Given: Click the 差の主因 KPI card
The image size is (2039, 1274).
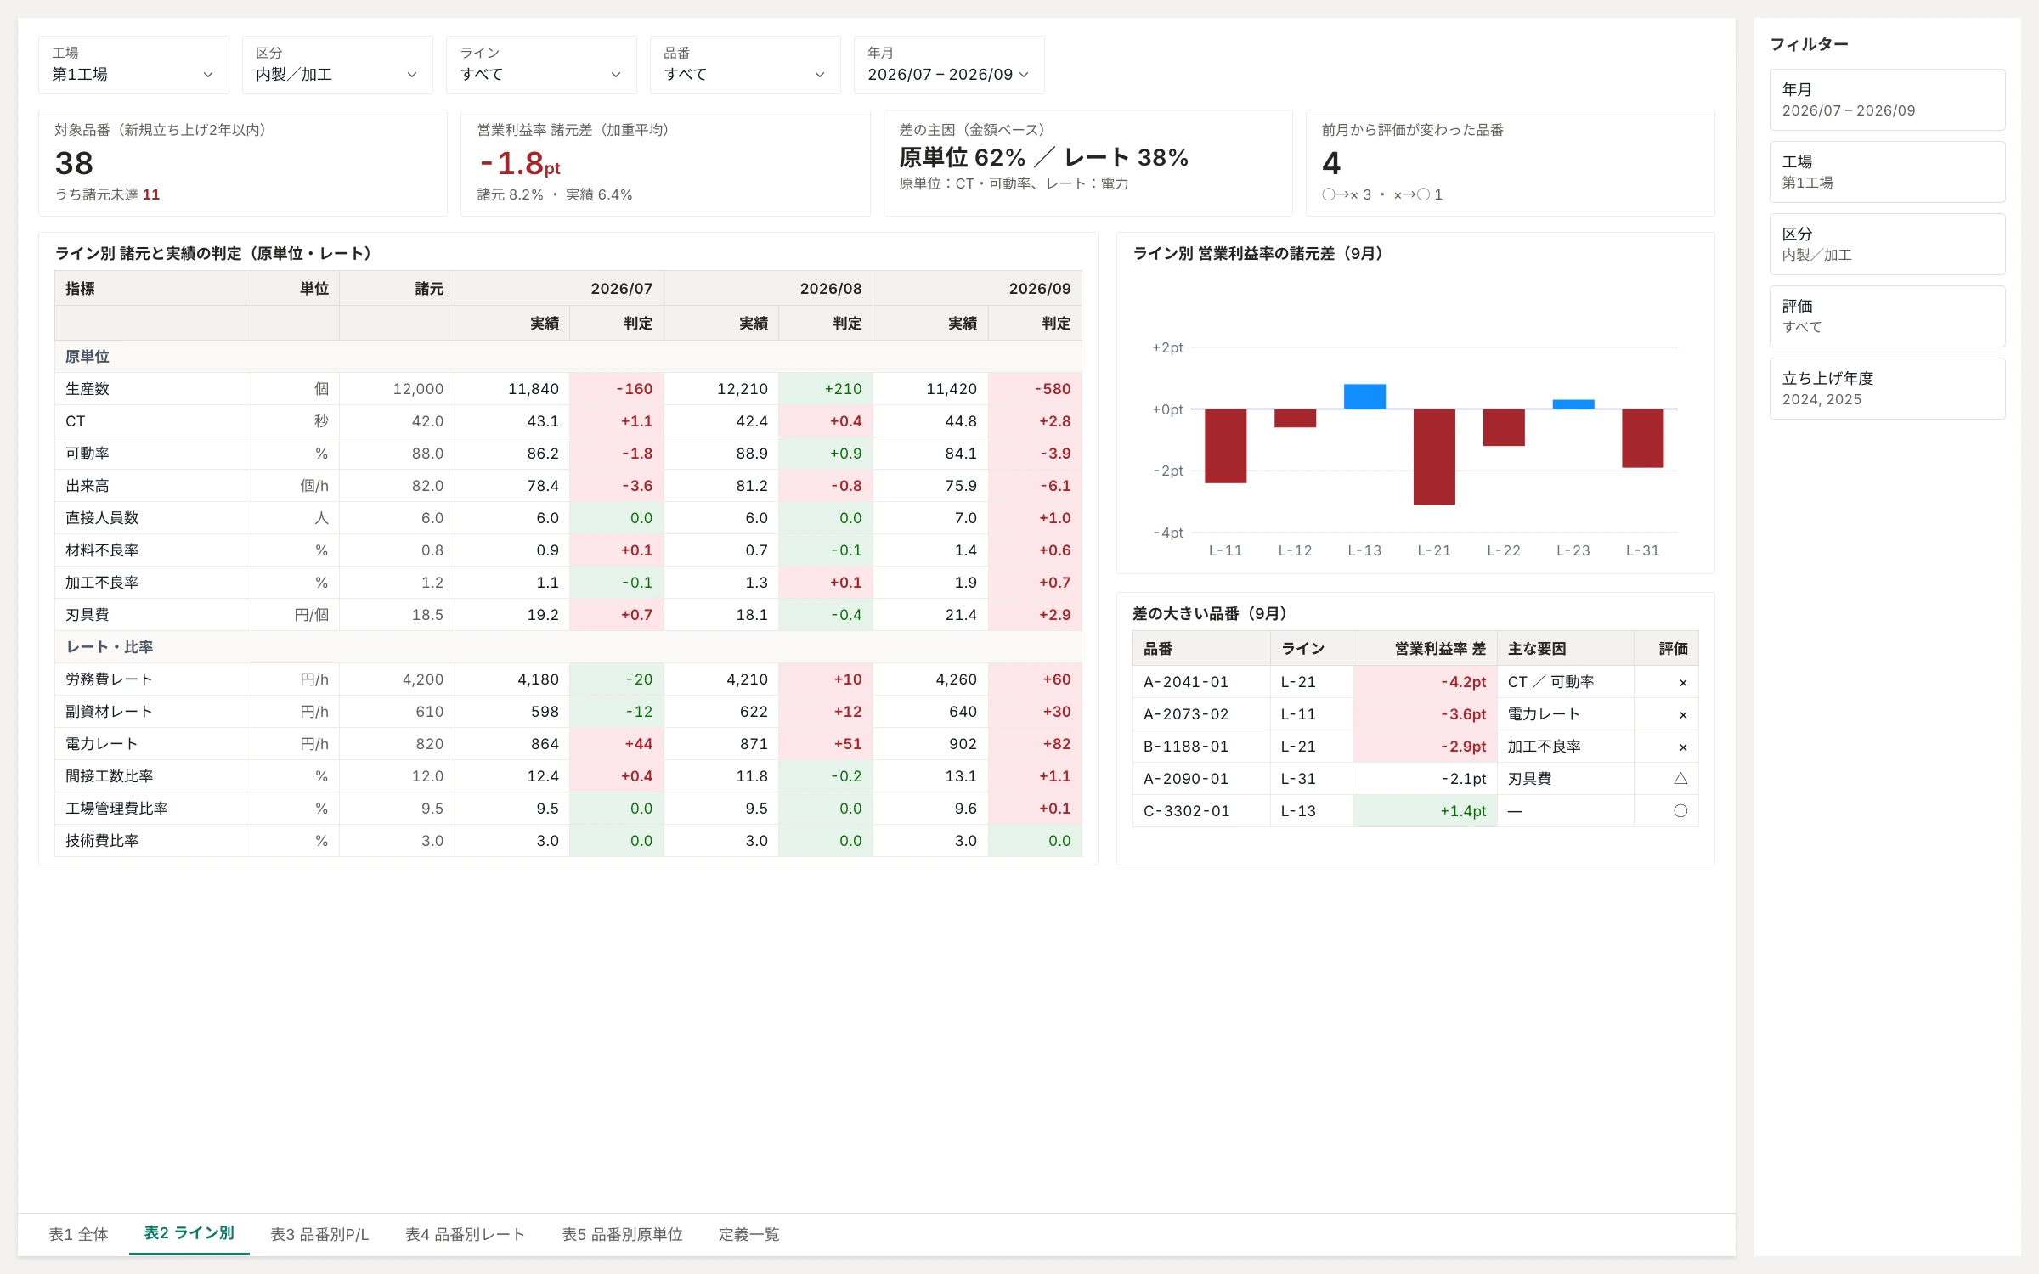Looking at the screenshot, I should click(x=1087, y=163).
